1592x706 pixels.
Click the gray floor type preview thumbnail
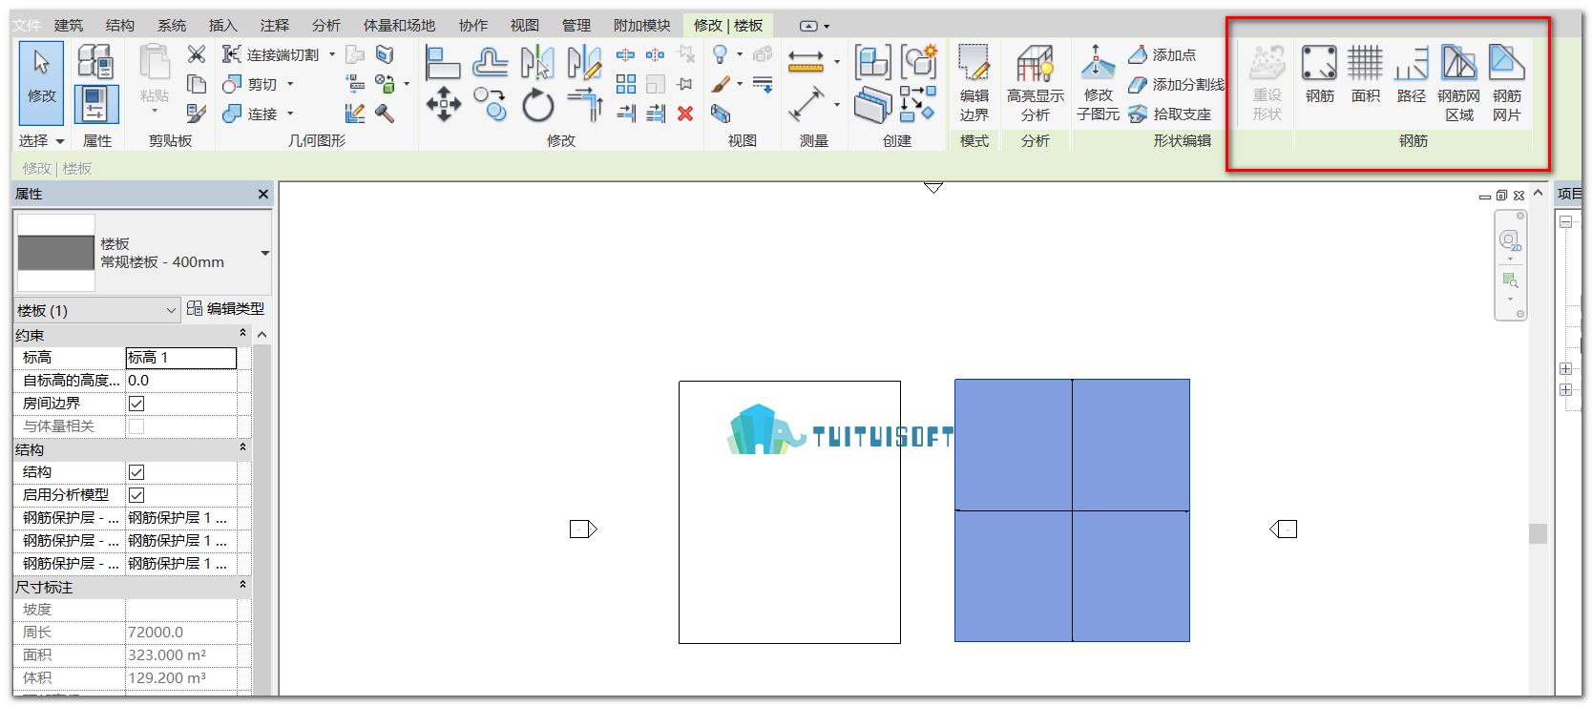[x=56, y=253]
